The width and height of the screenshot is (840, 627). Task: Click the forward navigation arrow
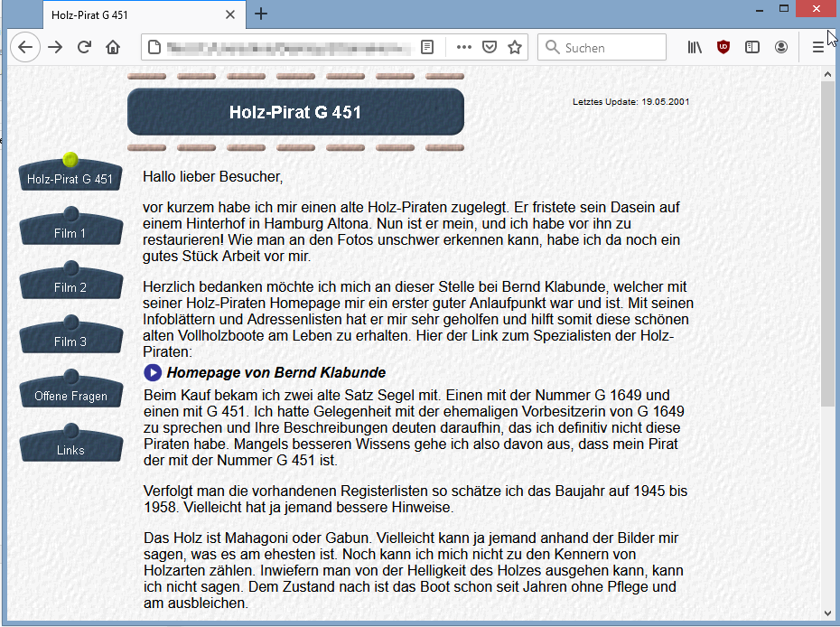pos(55,47)
